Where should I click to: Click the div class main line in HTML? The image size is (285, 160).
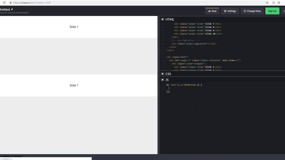[x=177, y=57]
